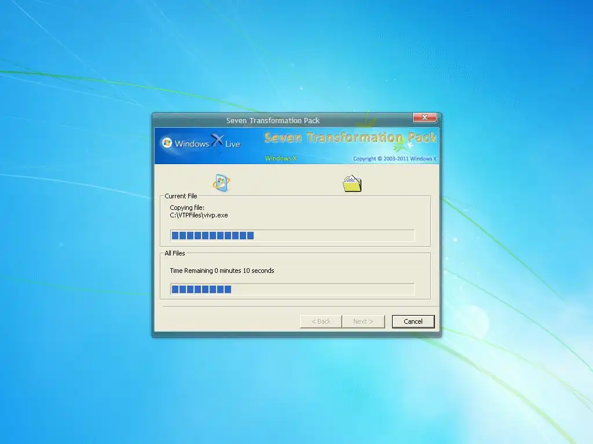
Task: Click the All Files group label
Action: coord(175,253)
